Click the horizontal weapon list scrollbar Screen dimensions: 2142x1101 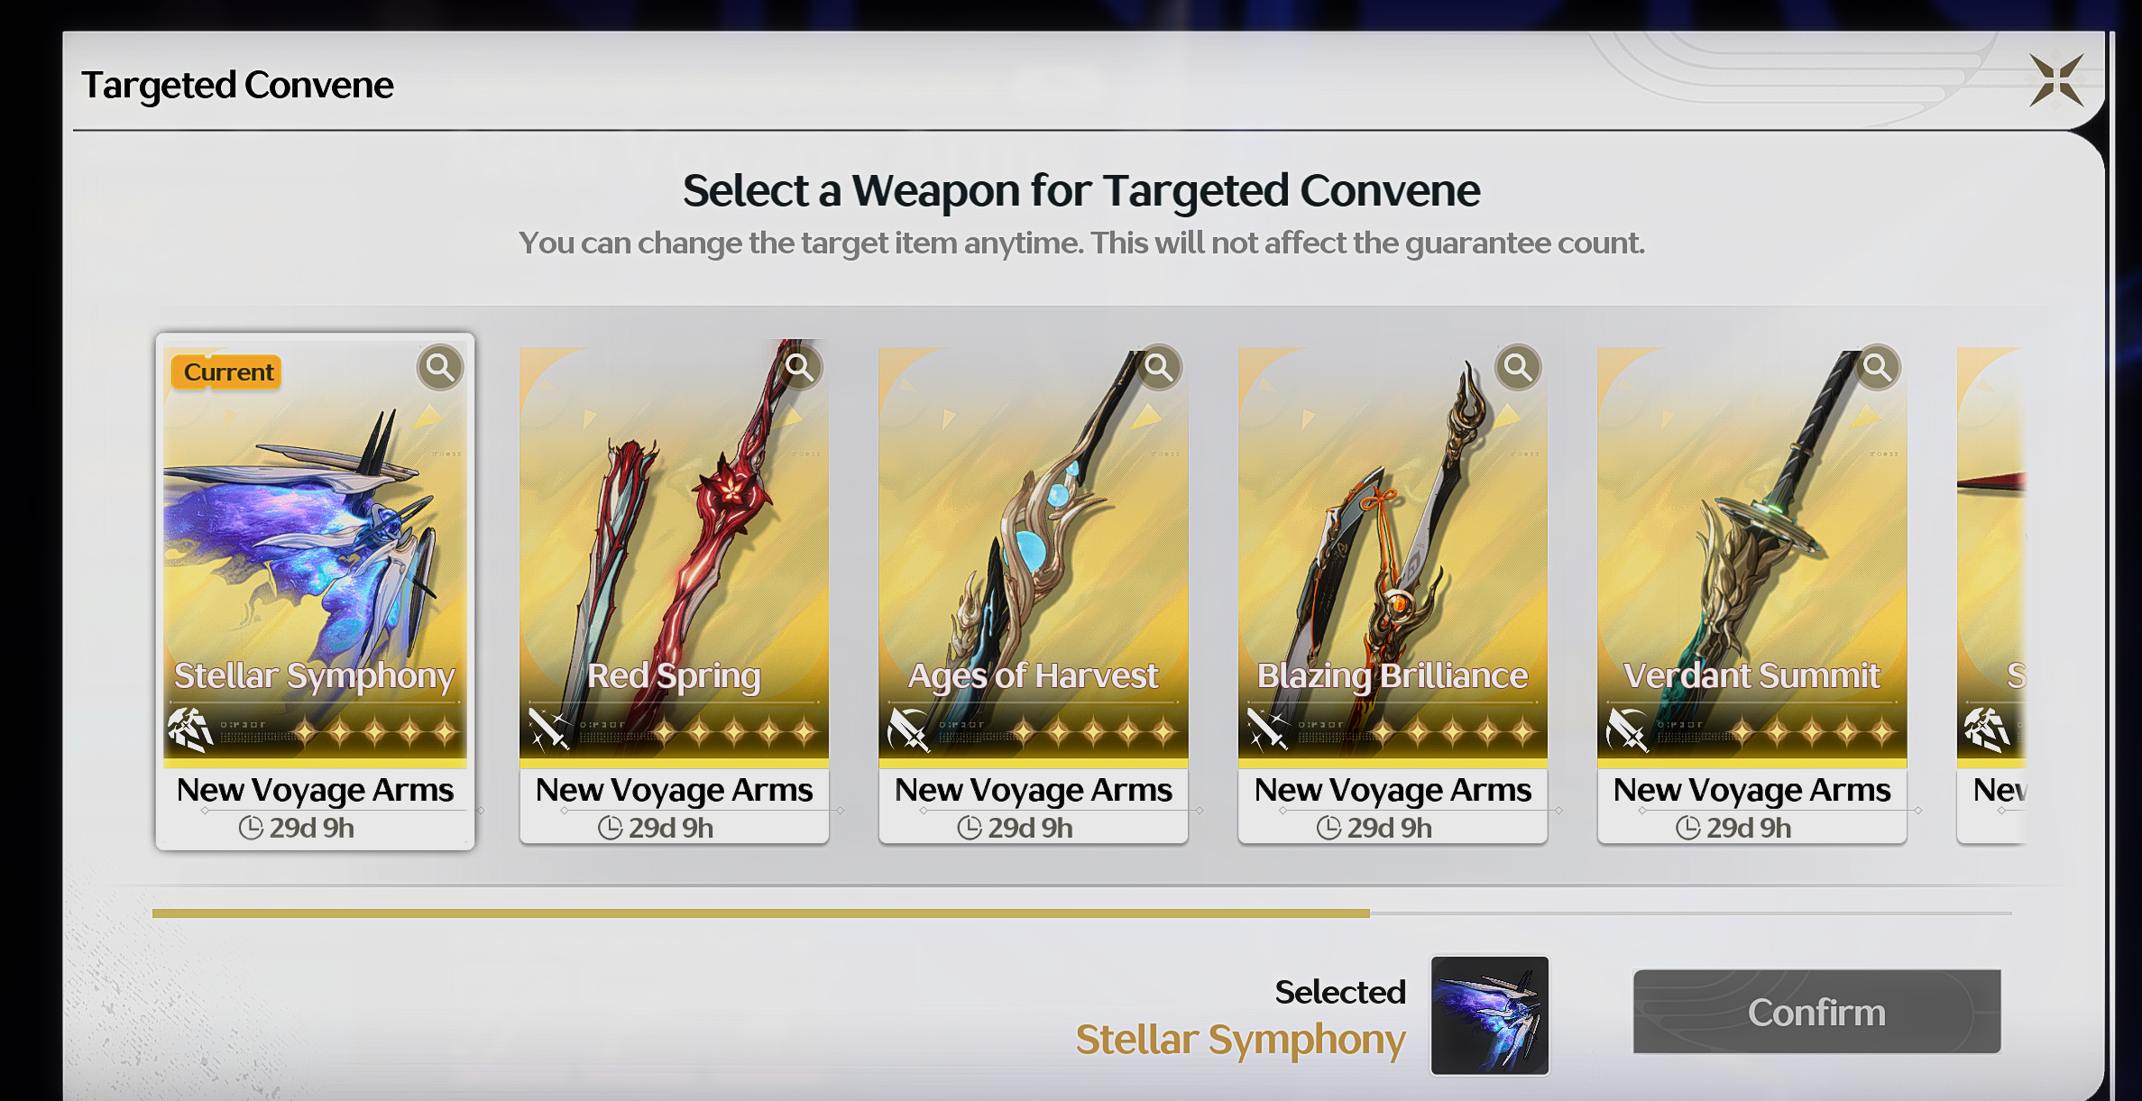tap(1081, 913)
